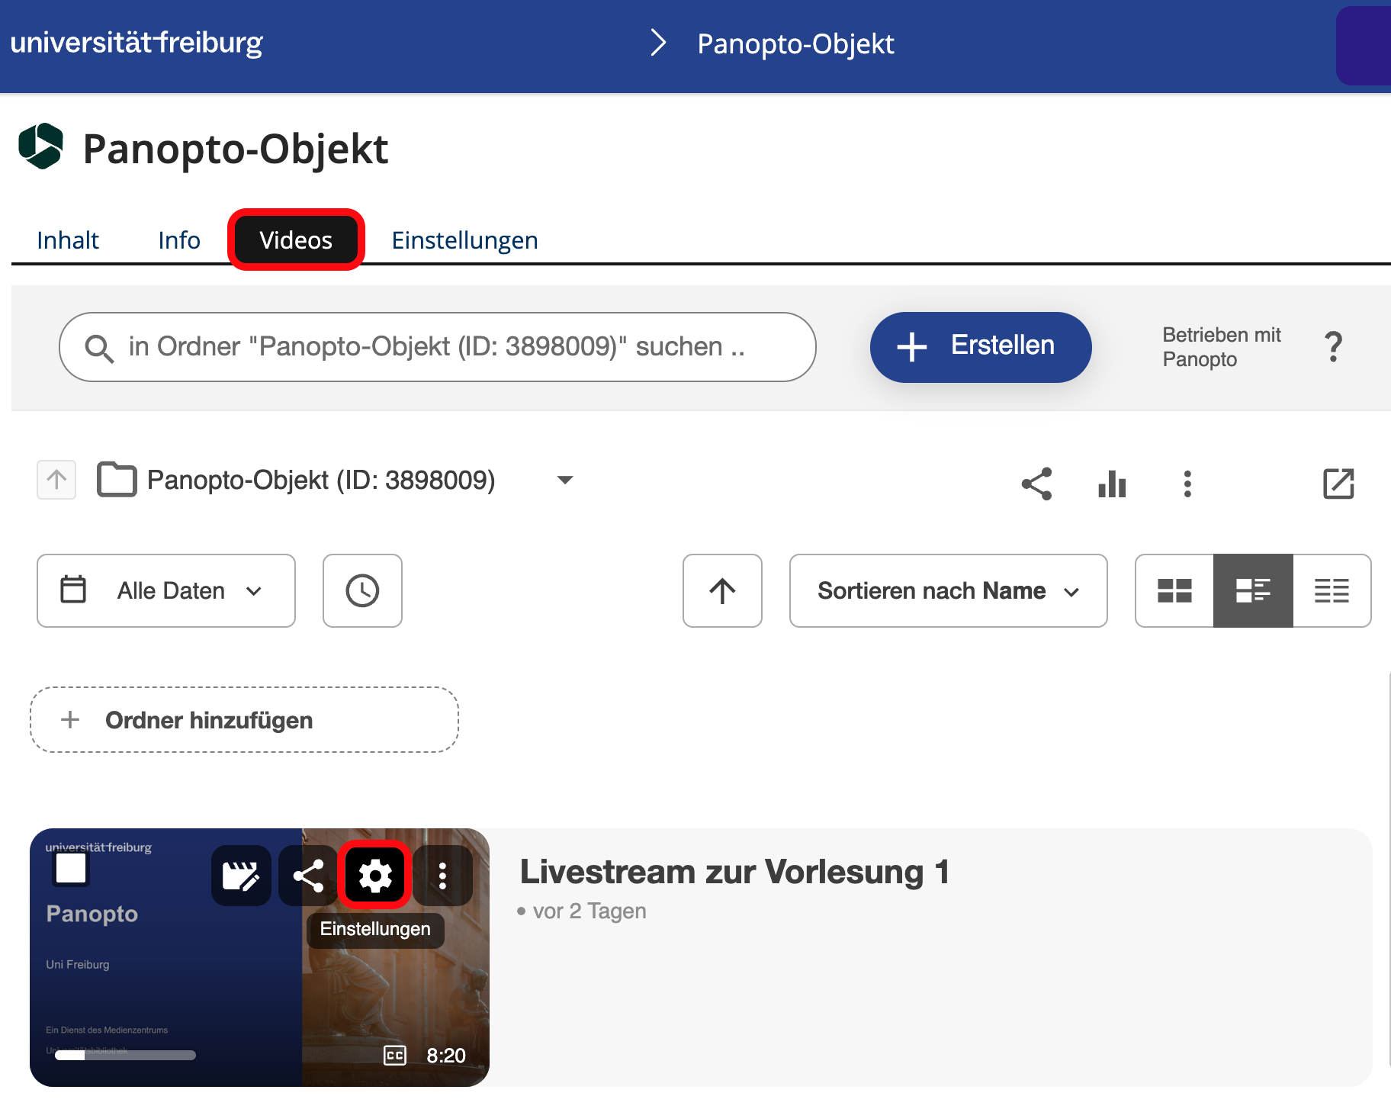Click the magnifier search icon

99,349
